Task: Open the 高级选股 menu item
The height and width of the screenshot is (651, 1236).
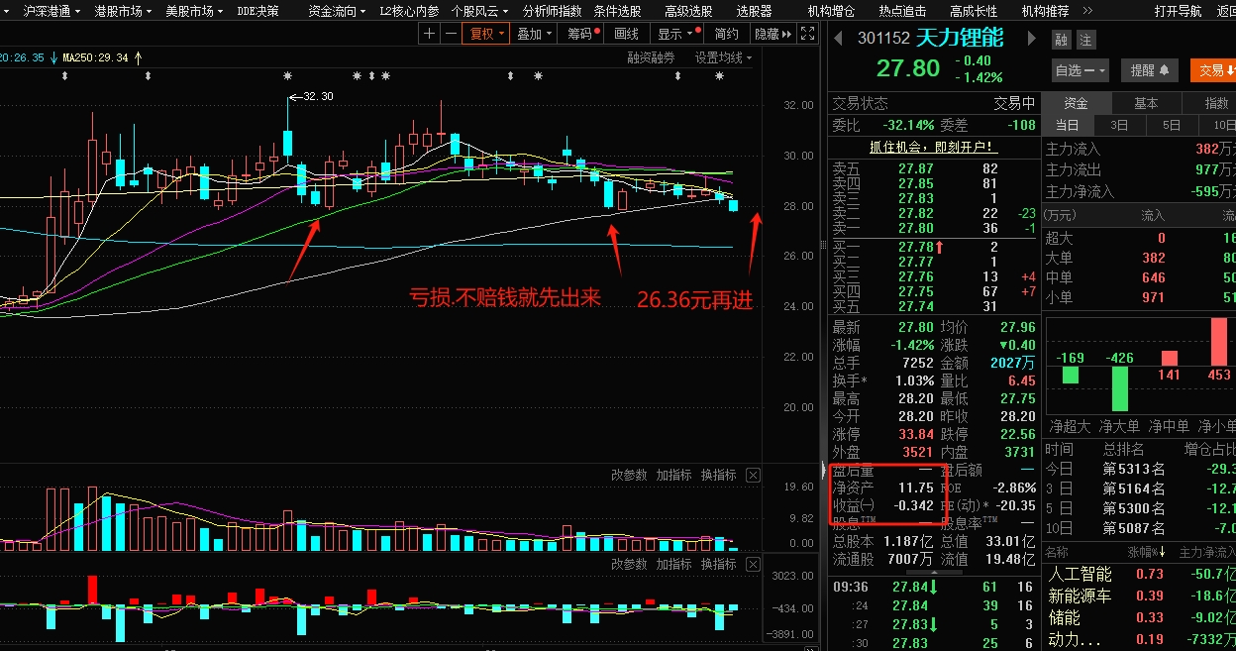Action: tap(688, 11)
